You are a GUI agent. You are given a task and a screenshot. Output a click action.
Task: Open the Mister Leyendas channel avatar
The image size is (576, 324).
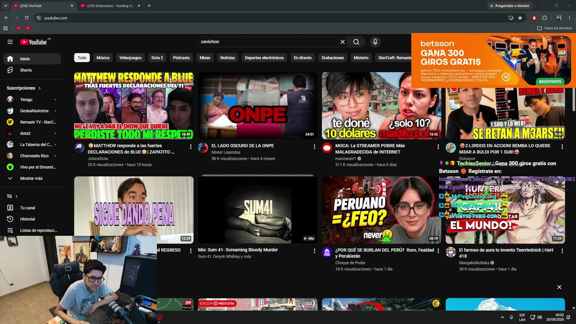(203, 148)
